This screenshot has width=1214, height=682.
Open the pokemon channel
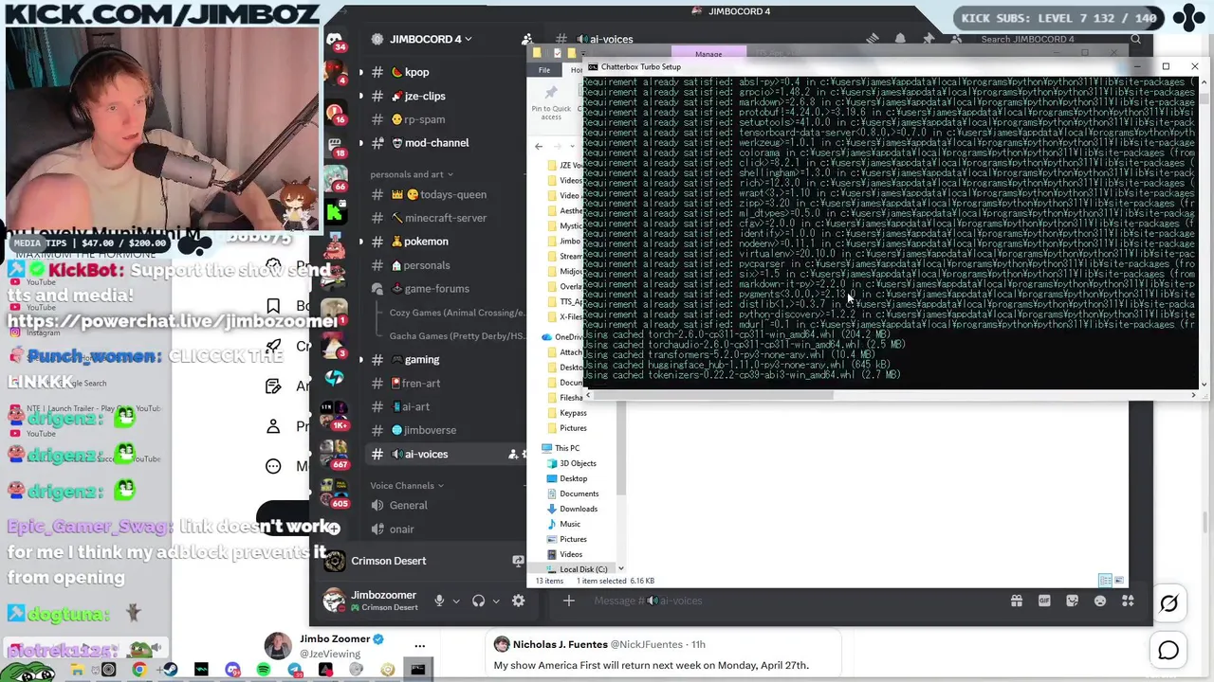coord(426,242)
